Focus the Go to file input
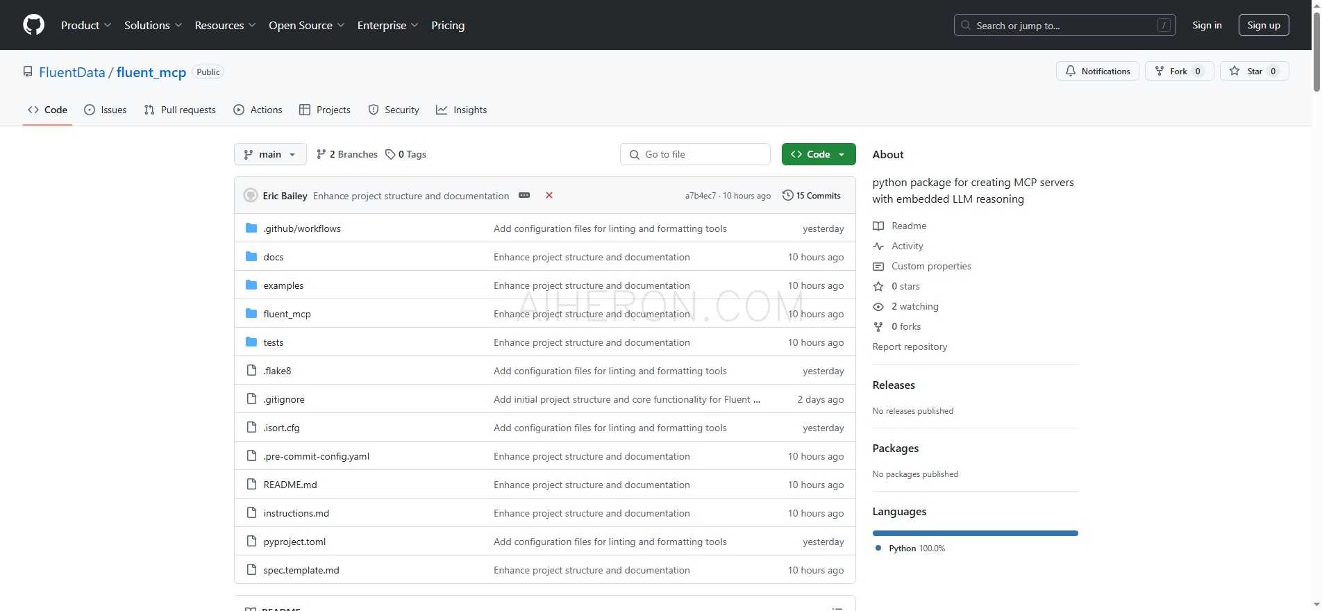The height and width of the screenshot is (611, 1322). pos(695,154)
